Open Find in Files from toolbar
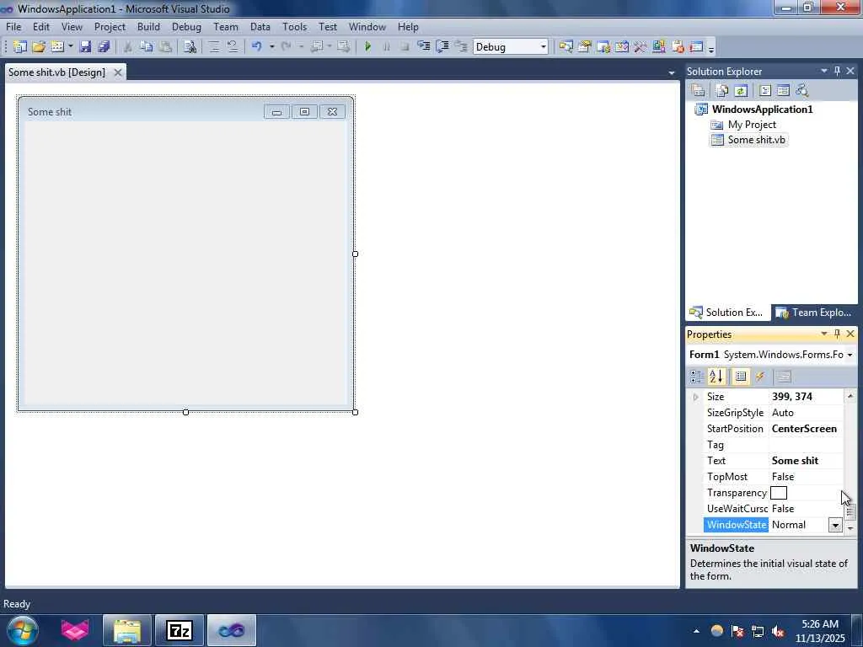Screen dimensions: 863x647 pos(190,47)
